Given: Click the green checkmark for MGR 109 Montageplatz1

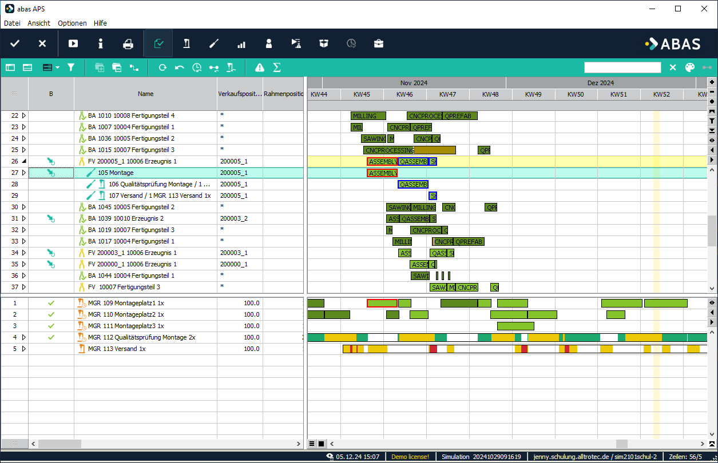Looking at the screenshot, I should coord(51,303).
